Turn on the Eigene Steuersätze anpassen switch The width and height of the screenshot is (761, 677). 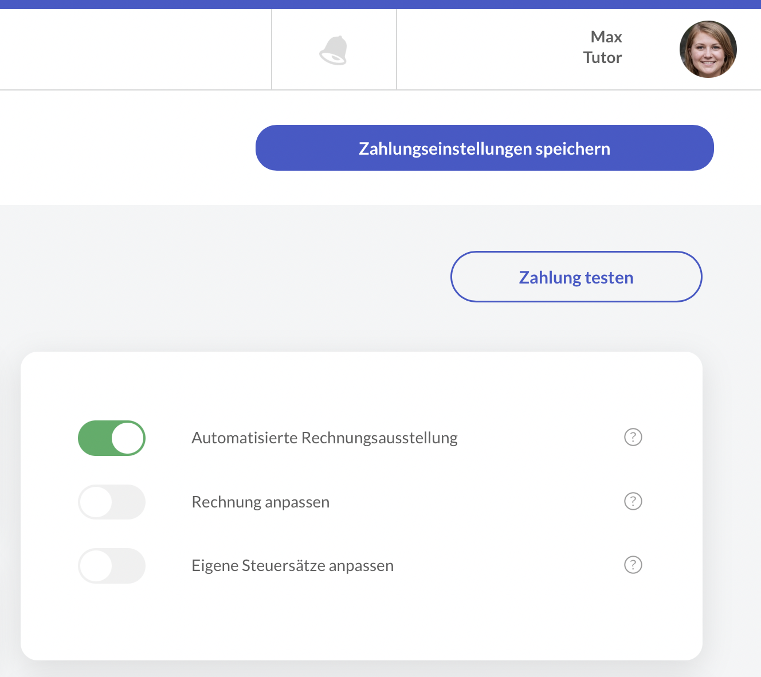pos(112,566)
